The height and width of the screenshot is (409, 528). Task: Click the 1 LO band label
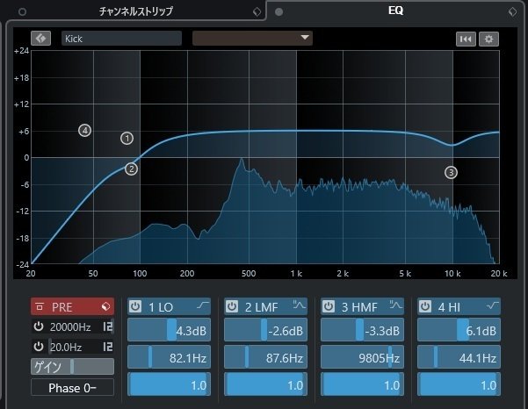161,307
